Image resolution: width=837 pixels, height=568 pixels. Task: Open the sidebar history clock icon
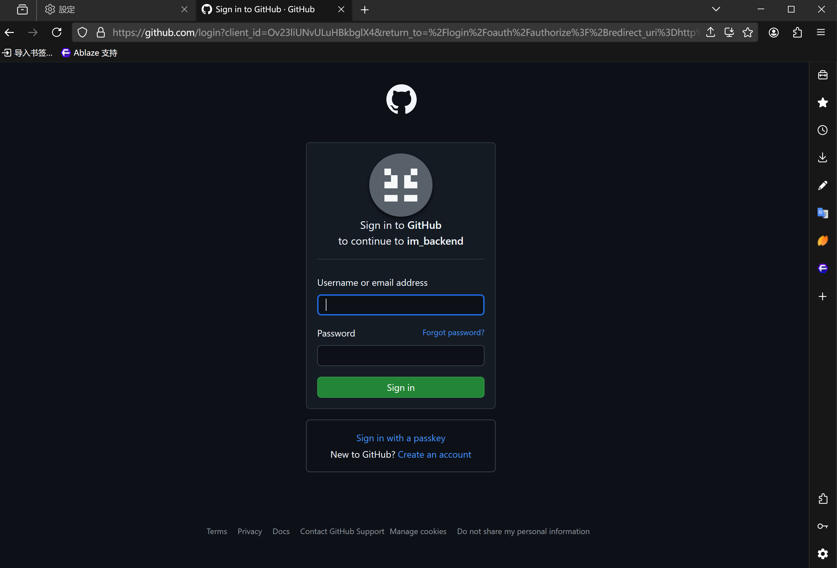[x=823, y=130]
